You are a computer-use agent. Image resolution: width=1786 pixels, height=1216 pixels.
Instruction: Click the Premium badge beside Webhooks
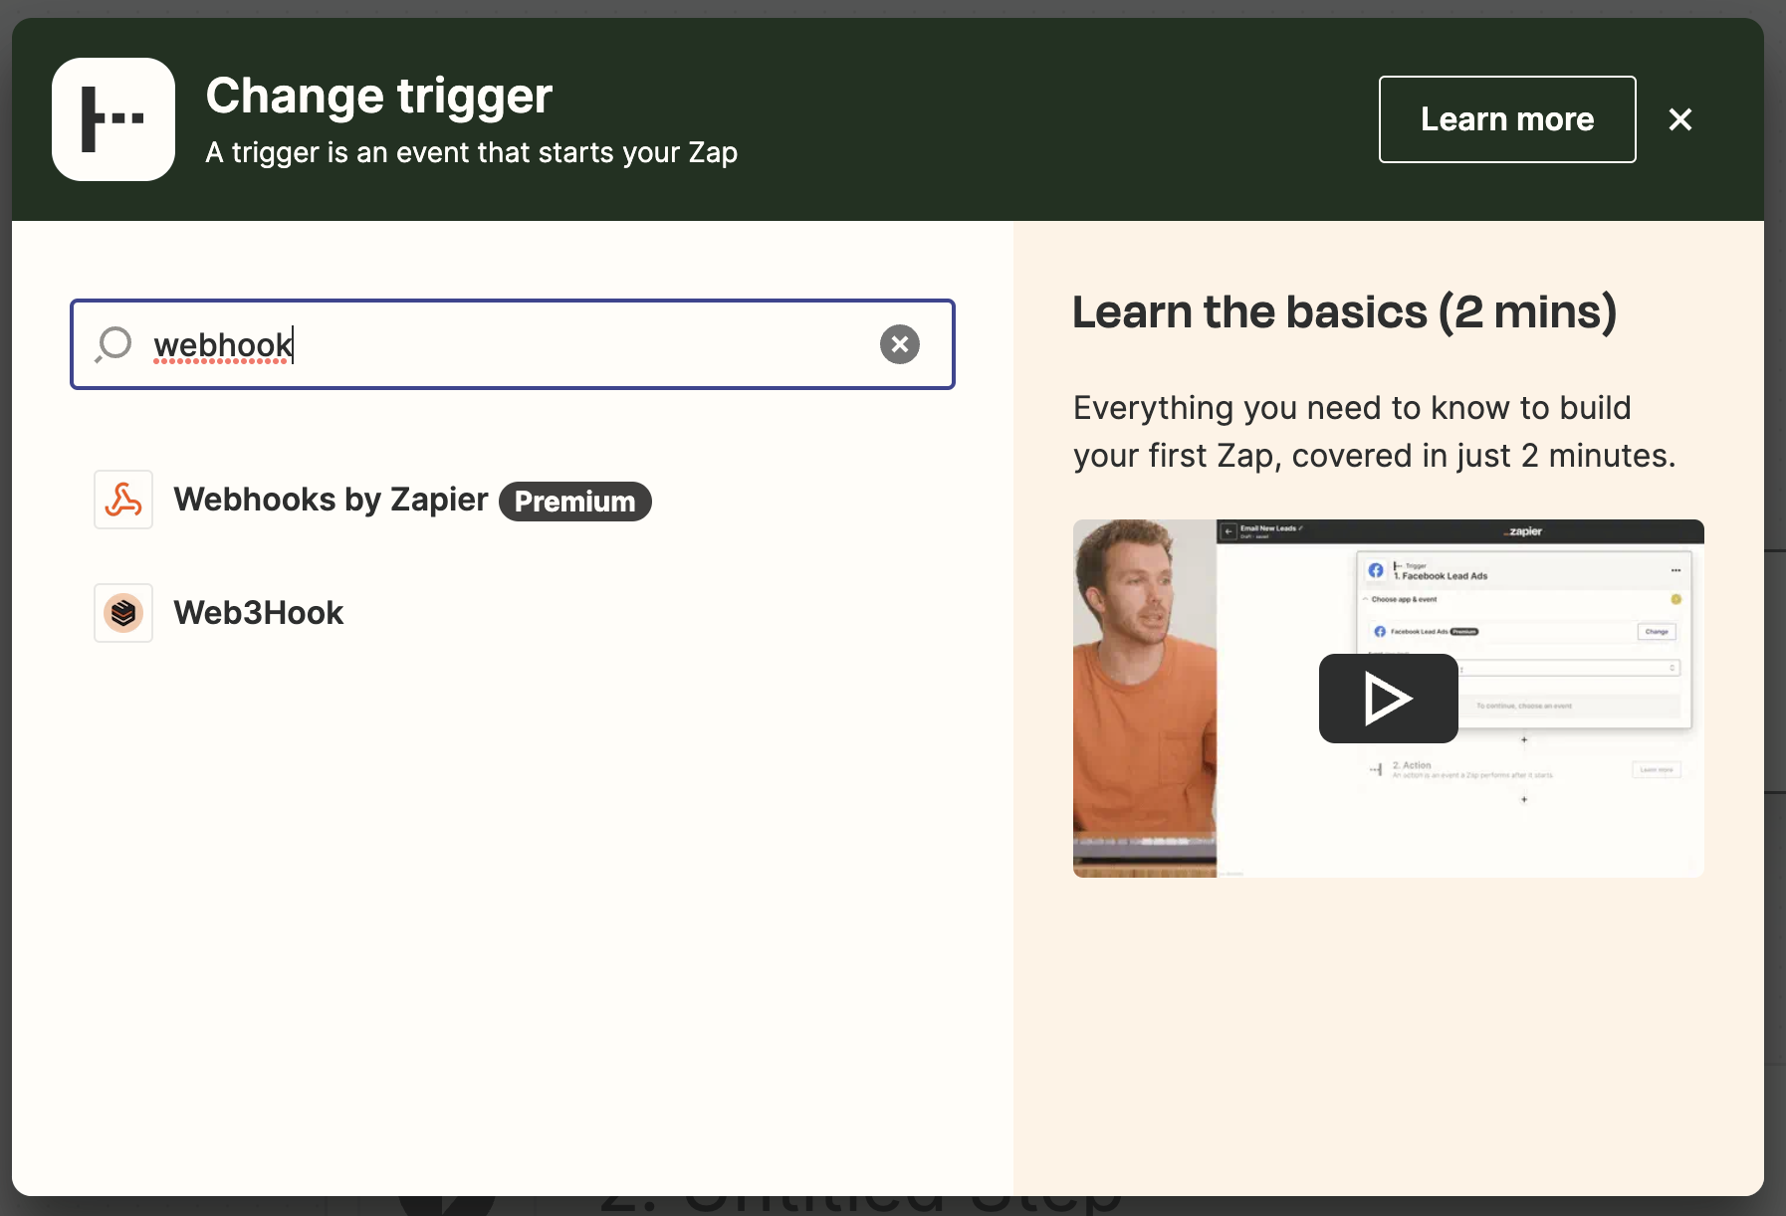(574, 502)
